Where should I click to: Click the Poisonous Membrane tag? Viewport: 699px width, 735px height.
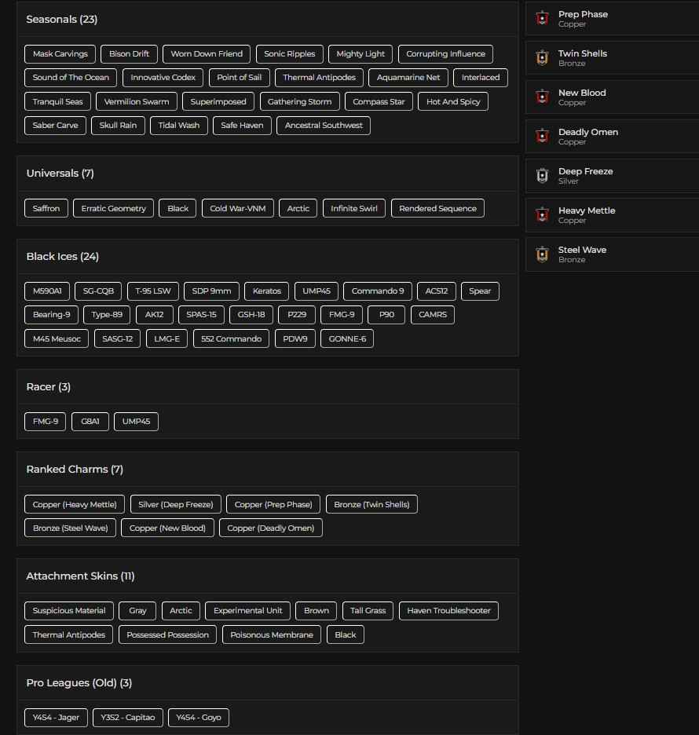pyautogui.click(x=272, y=634)
